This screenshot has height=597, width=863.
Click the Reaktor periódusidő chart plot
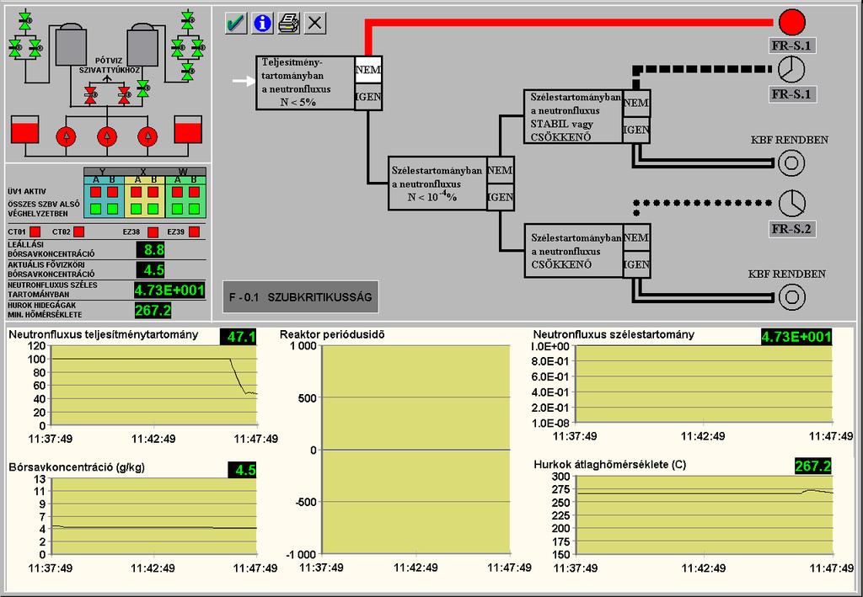coord(416,450)
